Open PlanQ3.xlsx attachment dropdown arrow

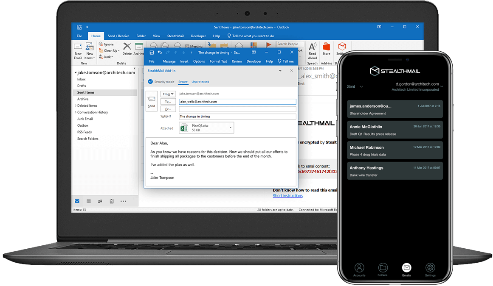click(231, 128)
